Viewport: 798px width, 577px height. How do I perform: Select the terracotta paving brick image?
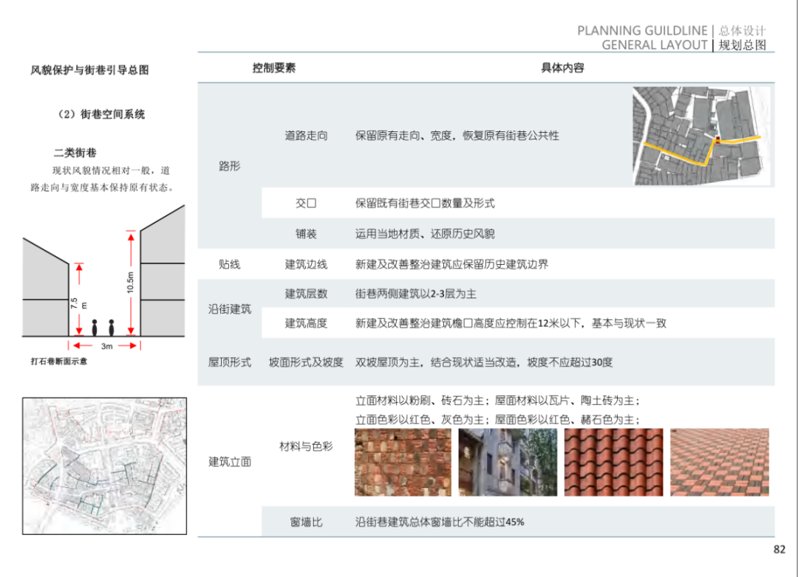pyautogui.click(x=720, y=463)
